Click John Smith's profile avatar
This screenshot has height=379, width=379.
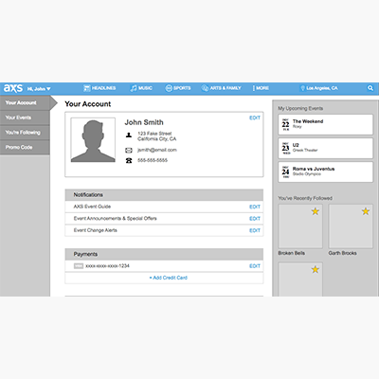93,140
